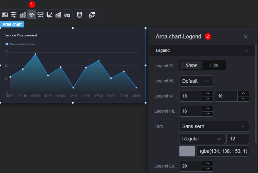This screenshot has width=258, height=173.
Task: Open the sliders settings icon
Action: tap(14, 15)
